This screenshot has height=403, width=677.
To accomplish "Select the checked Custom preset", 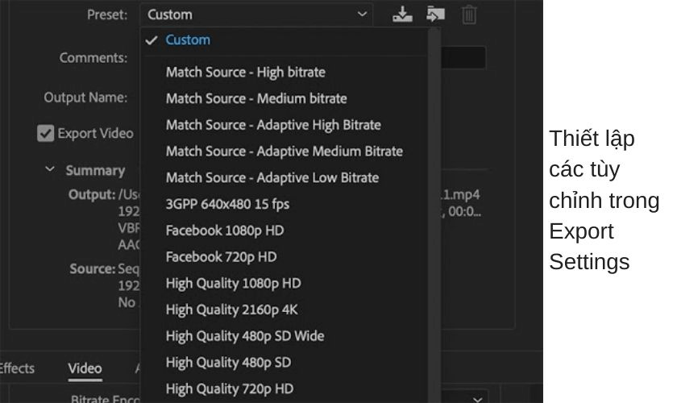I will pos(188,39).
